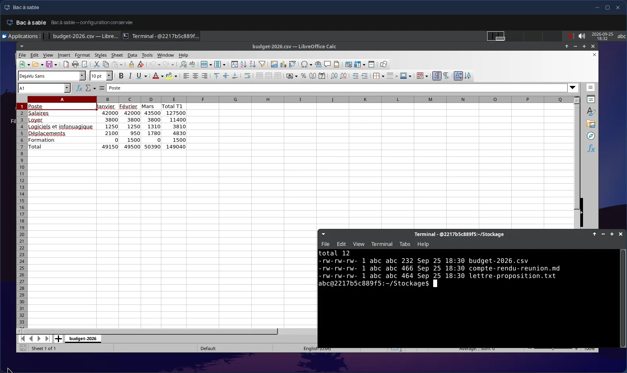Click the Format as Percent icon
The height and width of the screenshot is (373, 627).
tap(304, 76)
